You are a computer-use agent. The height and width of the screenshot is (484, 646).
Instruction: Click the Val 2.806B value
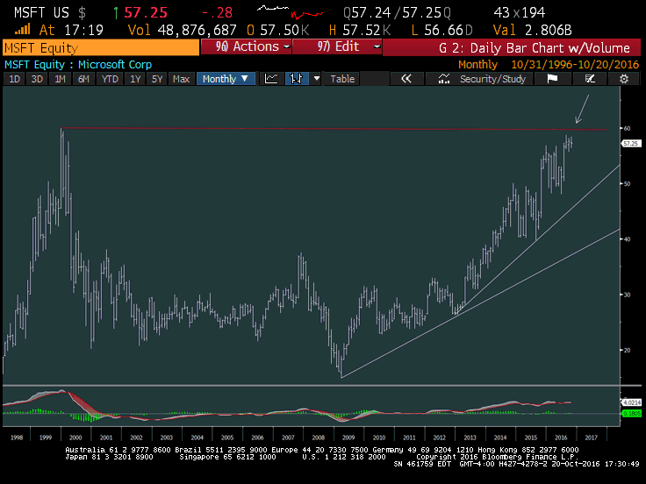532,30
